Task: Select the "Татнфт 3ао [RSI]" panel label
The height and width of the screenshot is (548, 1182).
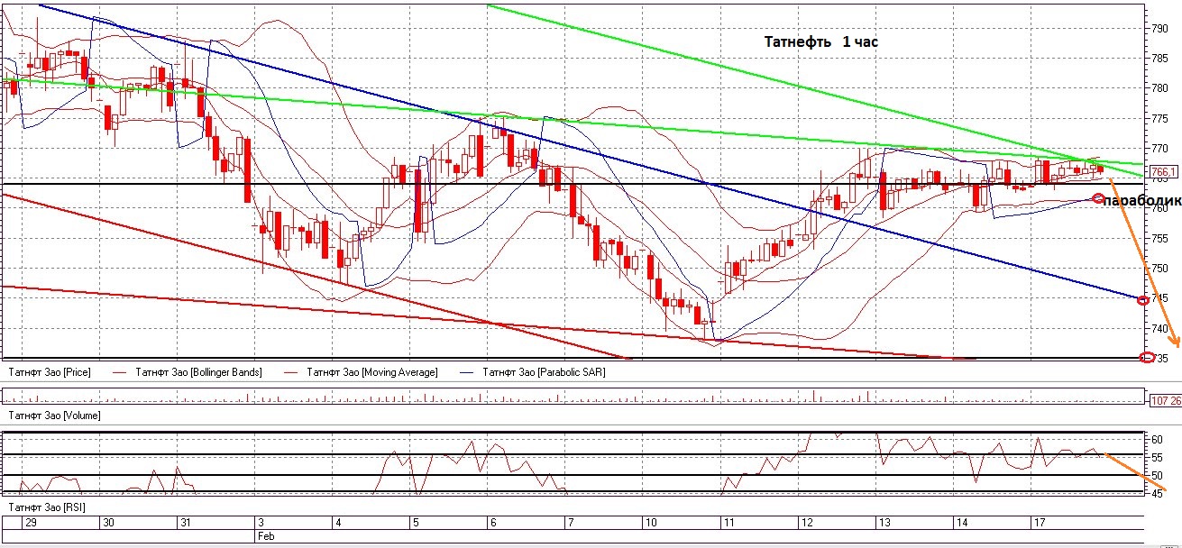Action: click(x=46, y=507)
